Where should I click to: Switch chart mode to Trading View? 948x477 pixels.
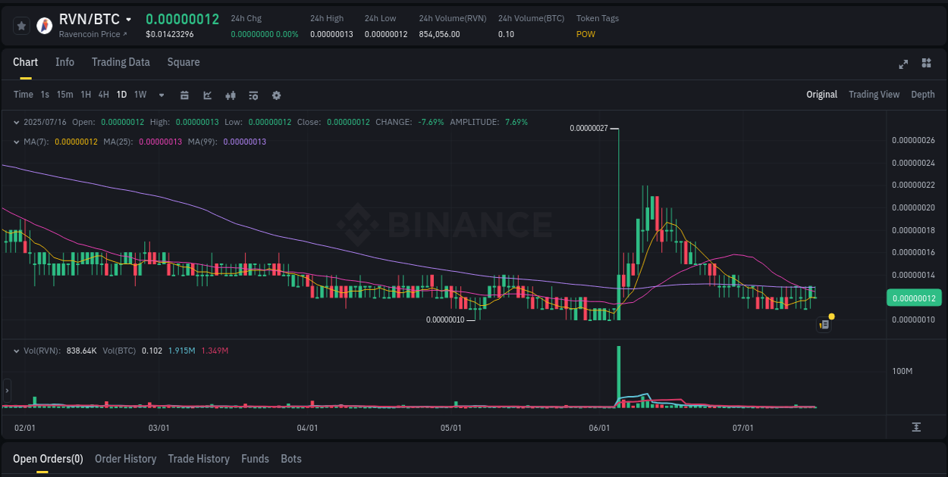(874, 95)
